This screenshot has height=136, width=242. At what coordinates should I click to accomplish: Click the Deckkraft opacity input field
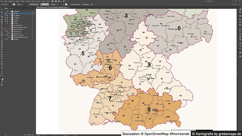click(58, 5)
